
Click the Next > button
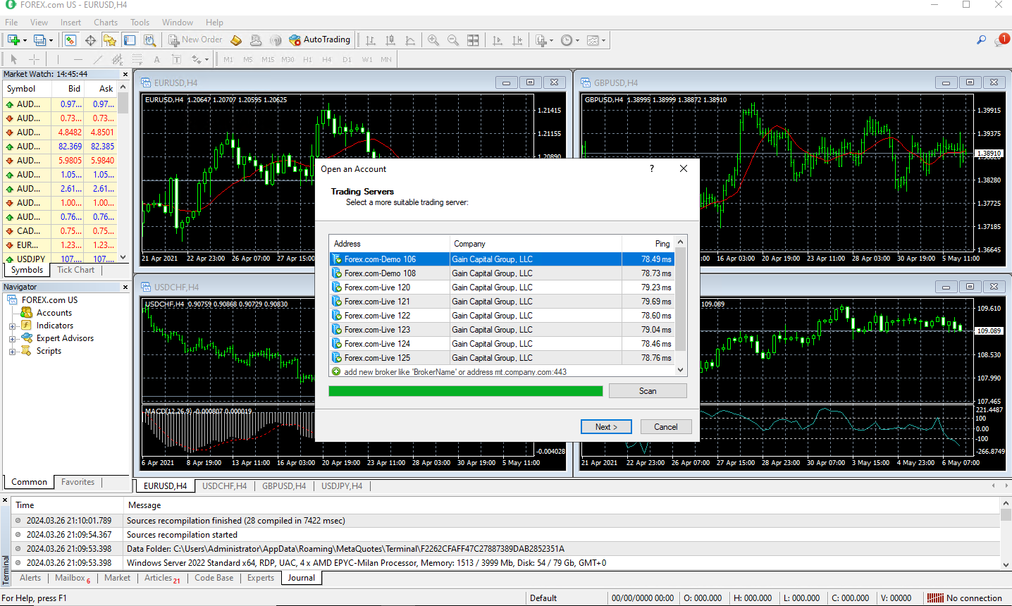coord(605,427)
